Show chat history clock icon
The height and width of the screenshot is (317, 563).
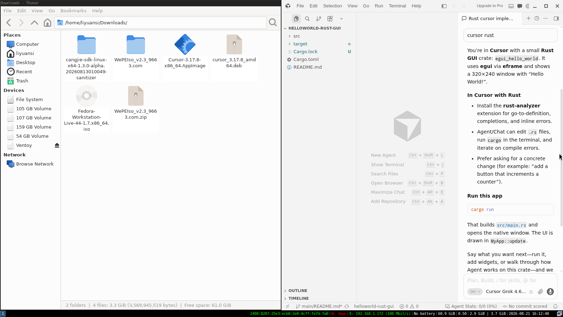pyautogui.click(x=537, y=18)
